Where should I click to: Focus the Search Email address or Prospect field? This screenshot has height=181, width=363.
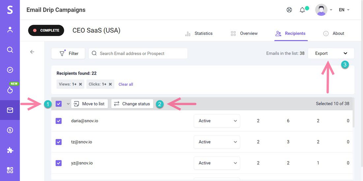(x=138, y=53)
